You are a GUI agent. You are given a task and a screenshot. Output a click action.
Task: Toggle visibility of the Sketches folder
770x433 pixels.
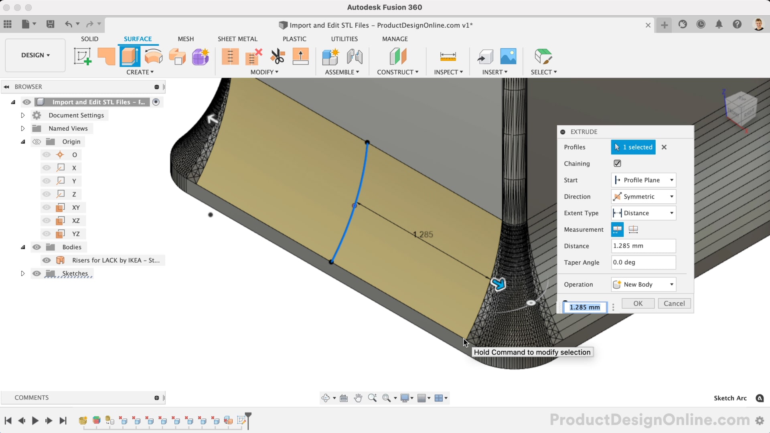(x=36, y=273)
